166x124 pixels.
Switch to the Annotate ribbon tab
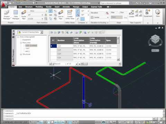66,7
